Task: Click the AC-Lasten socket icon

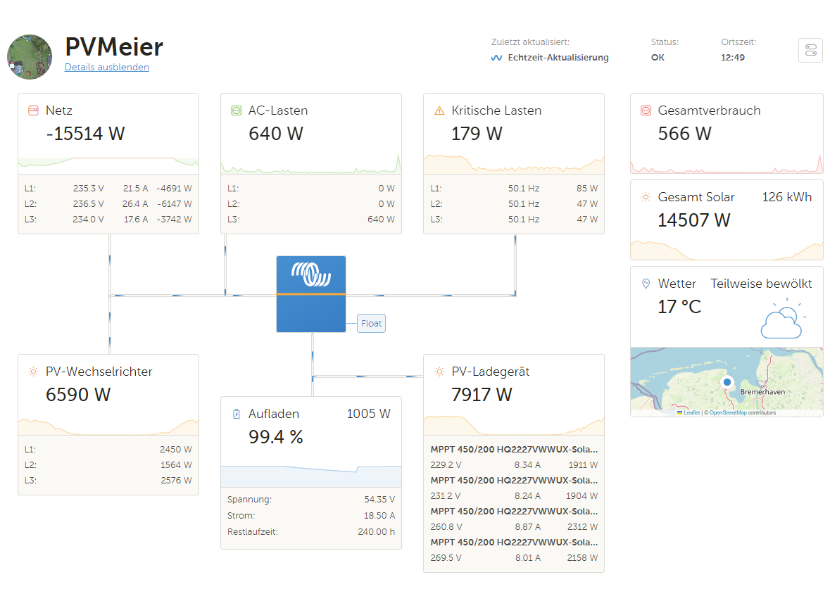Action: point(236,110)
